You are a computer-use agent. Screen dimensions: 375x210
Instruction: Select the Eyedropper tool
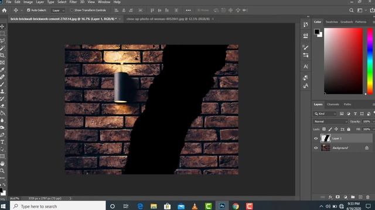tap(2, 70)
